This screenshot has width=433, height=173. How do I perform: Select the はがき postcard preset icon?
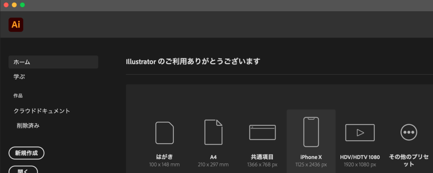(x=164, y=133)
